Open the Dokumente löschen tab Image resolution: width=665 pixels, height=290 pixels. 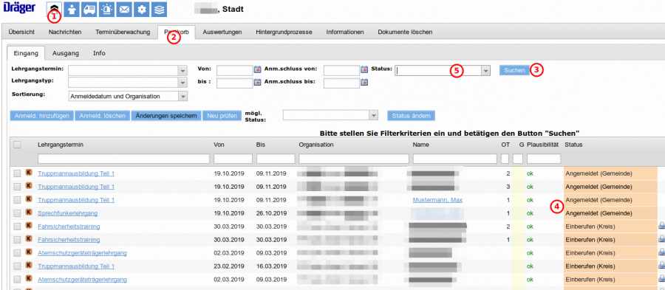click(x=405, y=32)
